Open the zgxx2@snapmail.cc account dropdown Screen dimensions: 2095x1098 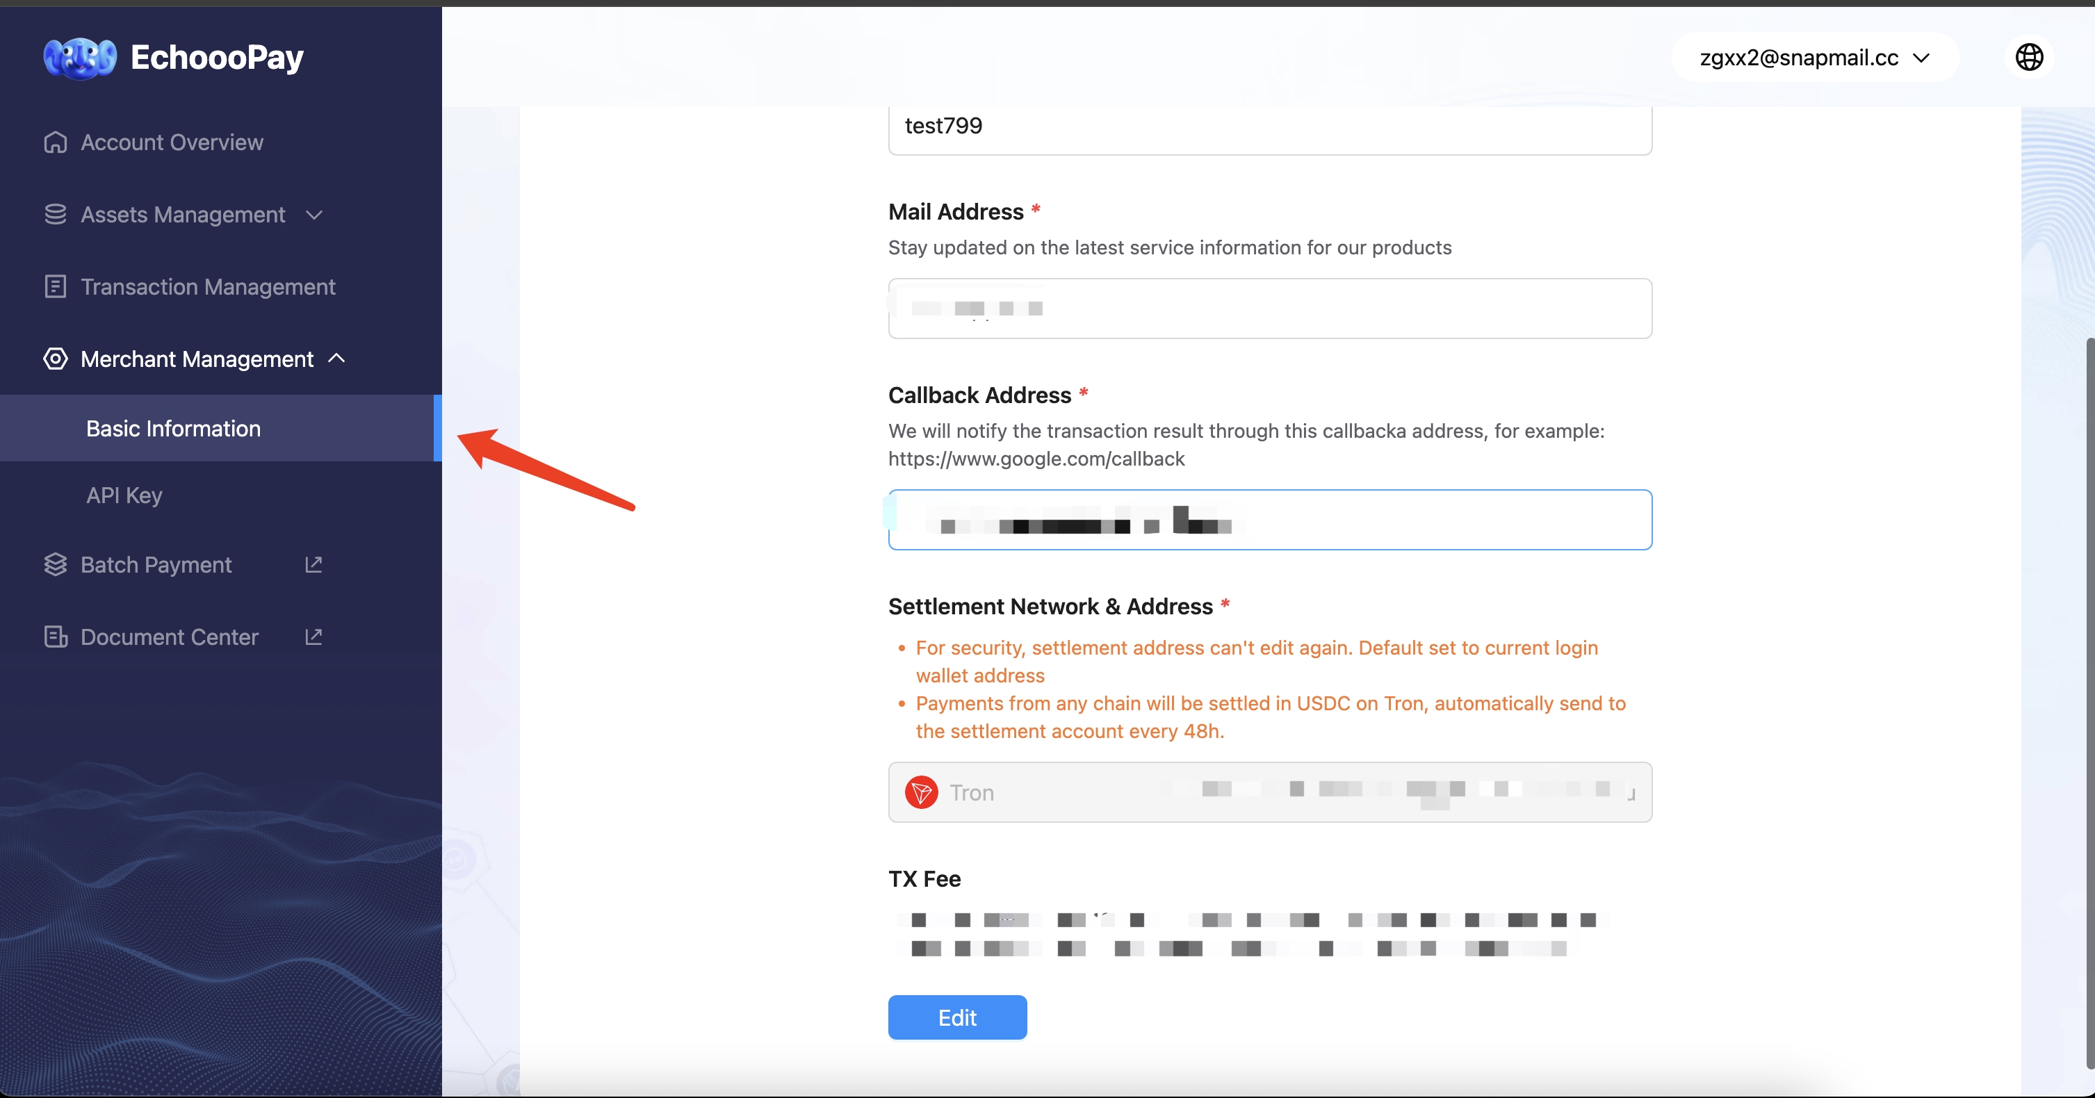click(x=1814, y=58)
